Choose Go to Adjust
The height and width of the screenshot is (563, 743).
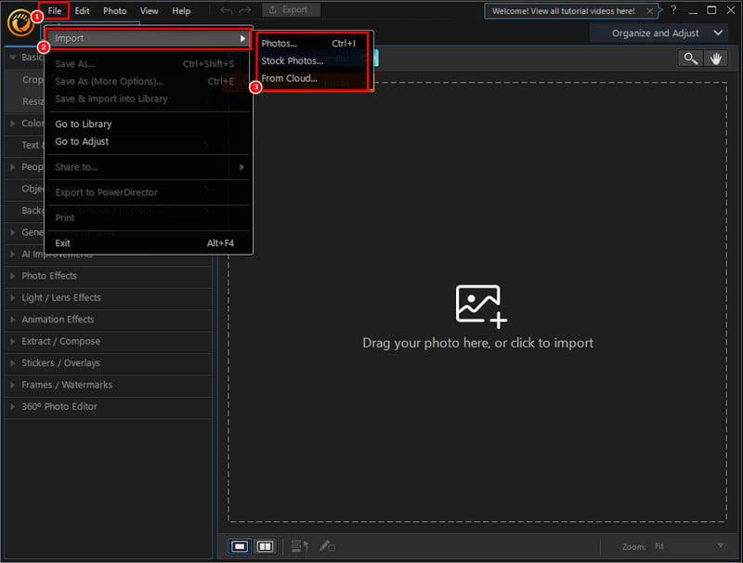coord(148,141)
